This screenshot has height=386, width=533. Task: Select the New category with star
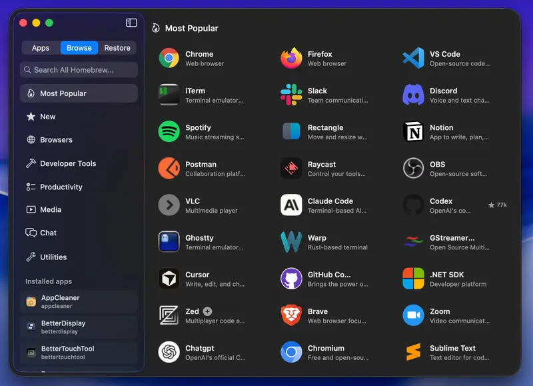click(x=79, y=117)
